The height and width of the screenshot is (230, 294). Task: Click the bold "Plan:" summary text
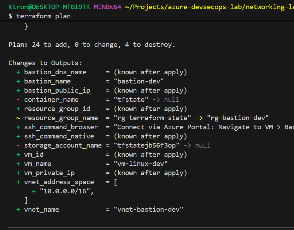pos(18,45)
